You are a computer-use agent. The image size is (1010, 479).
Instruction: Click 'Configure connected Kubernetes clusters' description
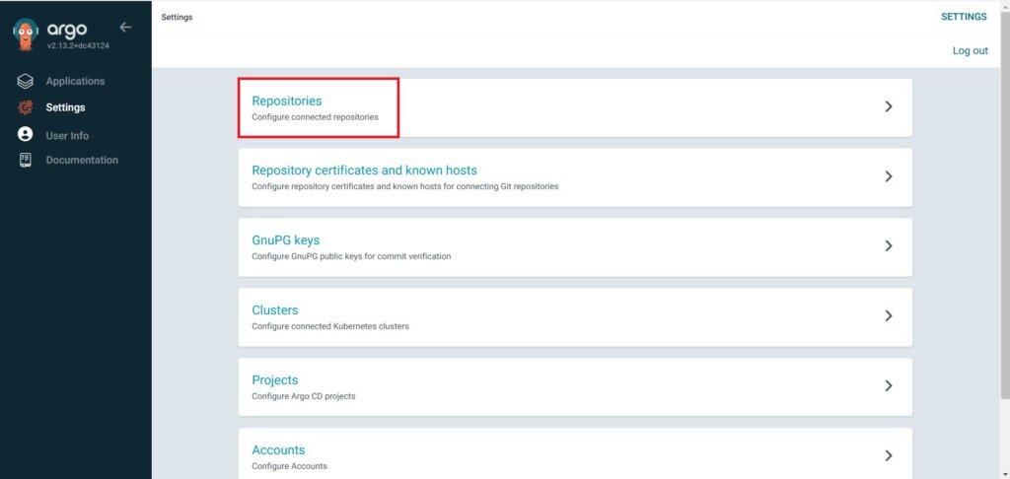pos(330,326)
